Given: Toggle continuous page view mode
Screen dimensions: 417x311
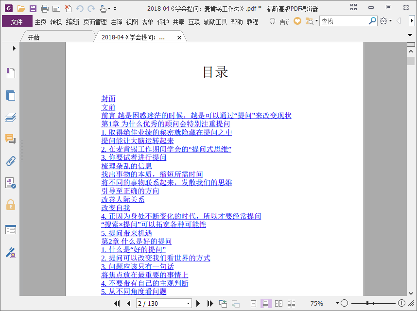Looking at the screenshot, I should coord(265,303).
